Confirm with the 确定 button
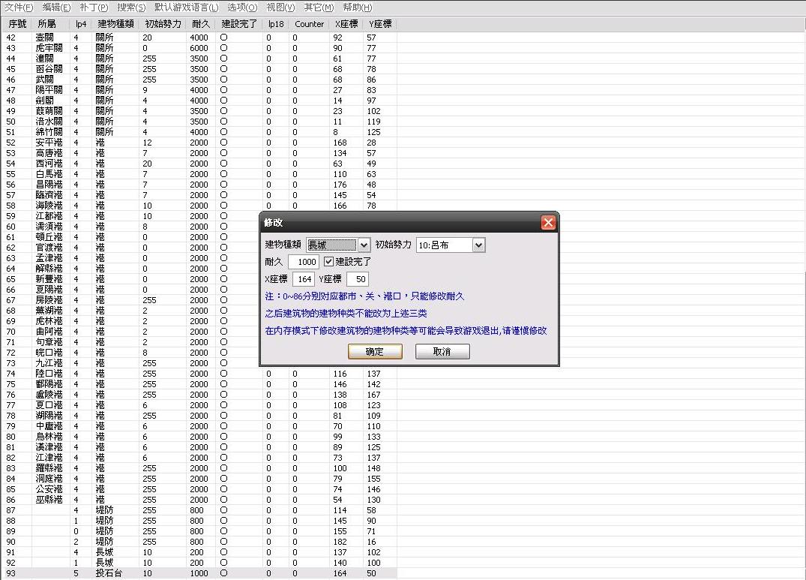The height and width of the screenshot is (580, 806). click(x=375, y=352)
